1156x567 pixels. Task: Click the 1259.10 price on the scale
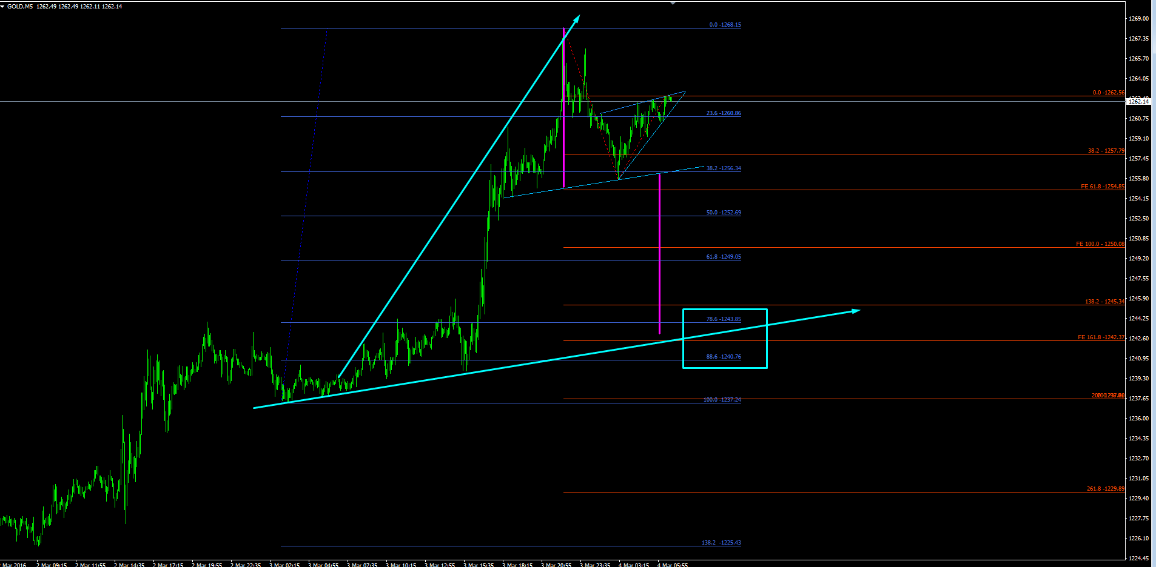(1138, 139)
